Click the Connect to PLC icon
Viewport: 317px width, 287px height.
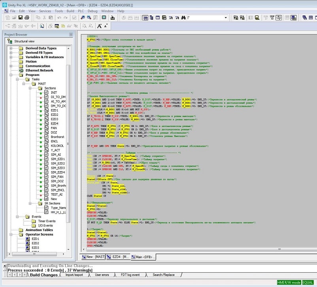pos(236,18)
